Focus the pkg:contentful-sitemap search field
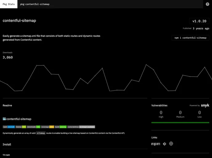Viewport: 212px width, 158px height. coord(110,4)
